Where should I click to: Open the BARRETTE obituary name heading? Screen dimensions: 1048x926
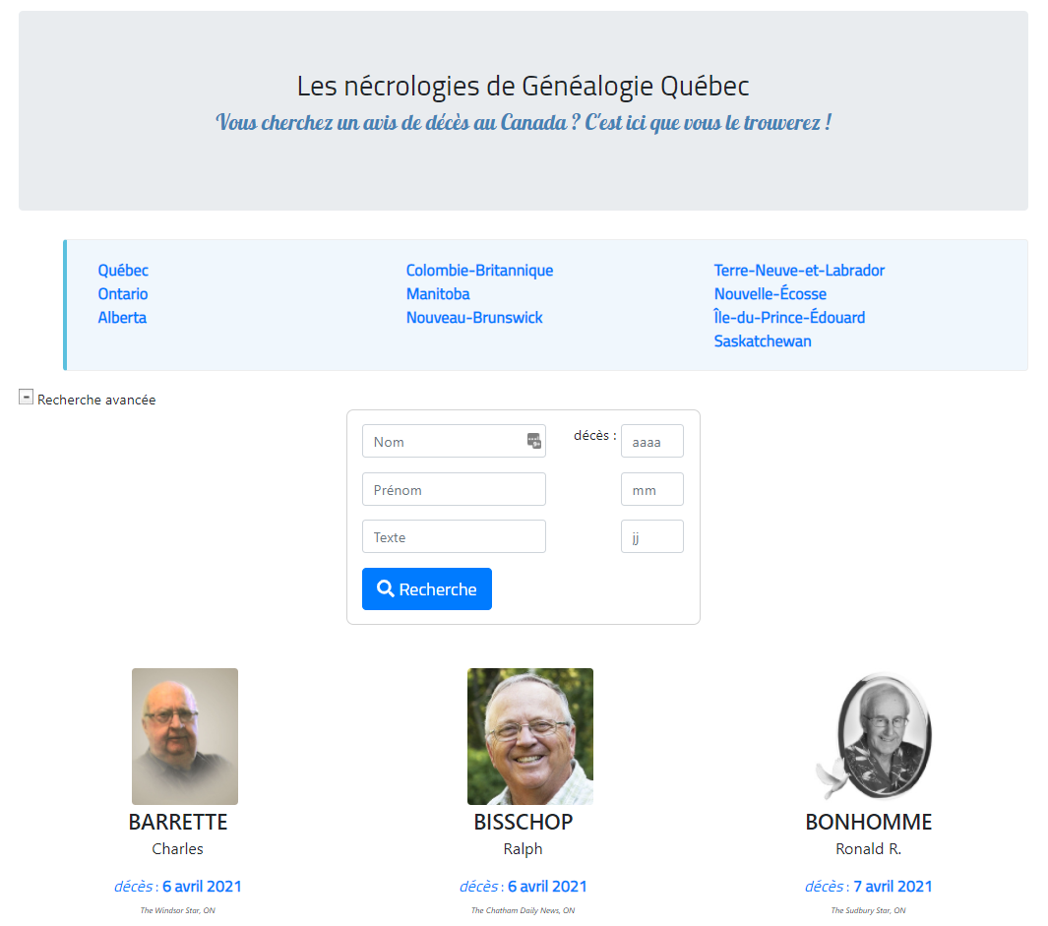(x=178, y=822)
